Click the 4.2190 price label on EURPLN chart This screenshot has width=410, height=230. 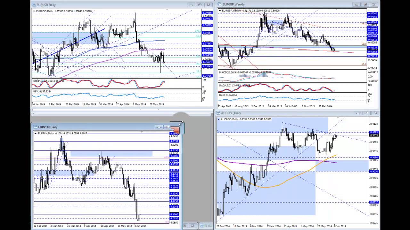point(174,150)
